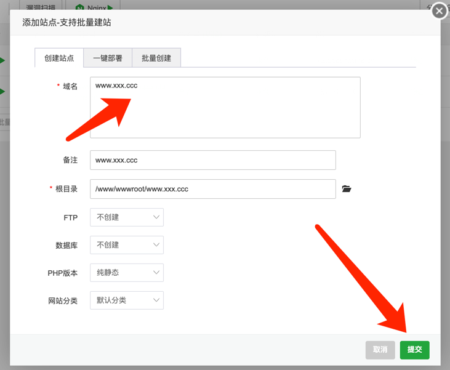Open folder browser for root directory
Screen dimensions: 450x370
pyautogui.click(x=347, y=189)
